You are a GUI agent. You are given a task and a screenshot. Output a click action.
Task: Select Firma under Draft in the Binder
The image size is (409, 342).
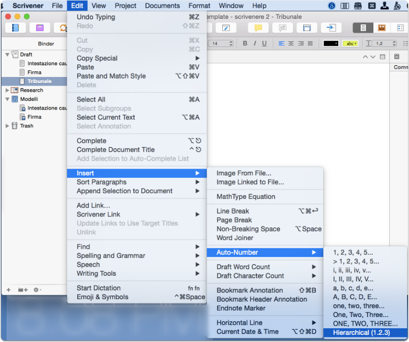point(35,72)
